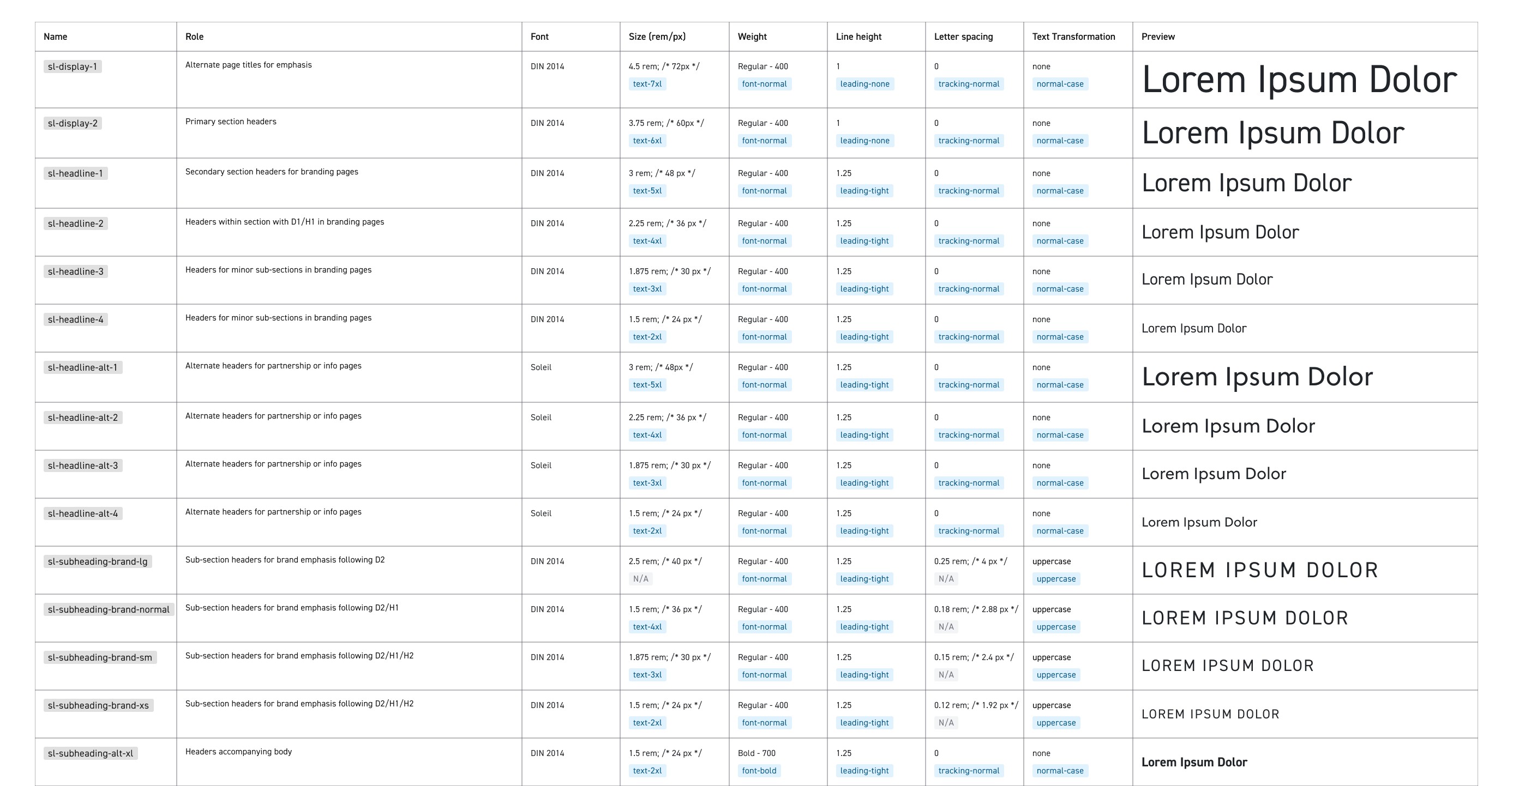Viewport: 1513px width, 786px height.
Task: Click the text-7xl size tag
Action: (x=647, y=84)
